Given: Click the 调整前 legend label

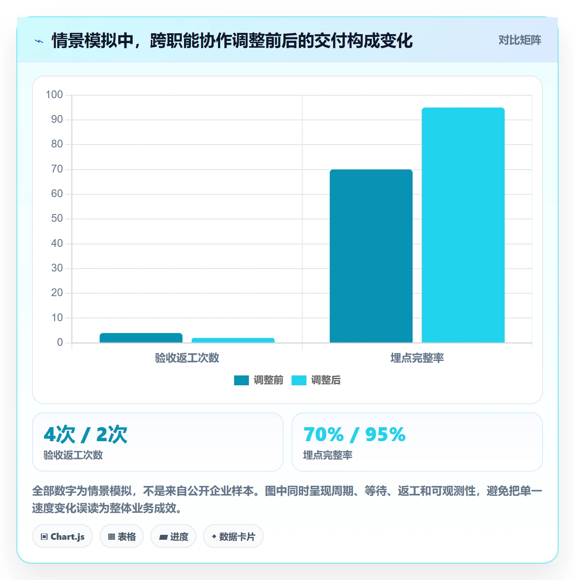Looking at the screenshot, I should [x=268, y=380].
